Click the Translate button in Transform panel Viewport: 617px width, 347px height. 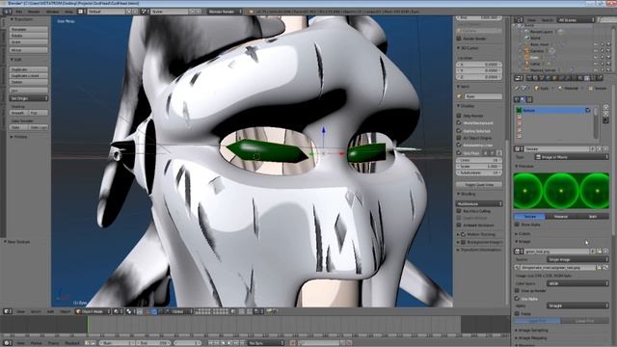(28, 30)
